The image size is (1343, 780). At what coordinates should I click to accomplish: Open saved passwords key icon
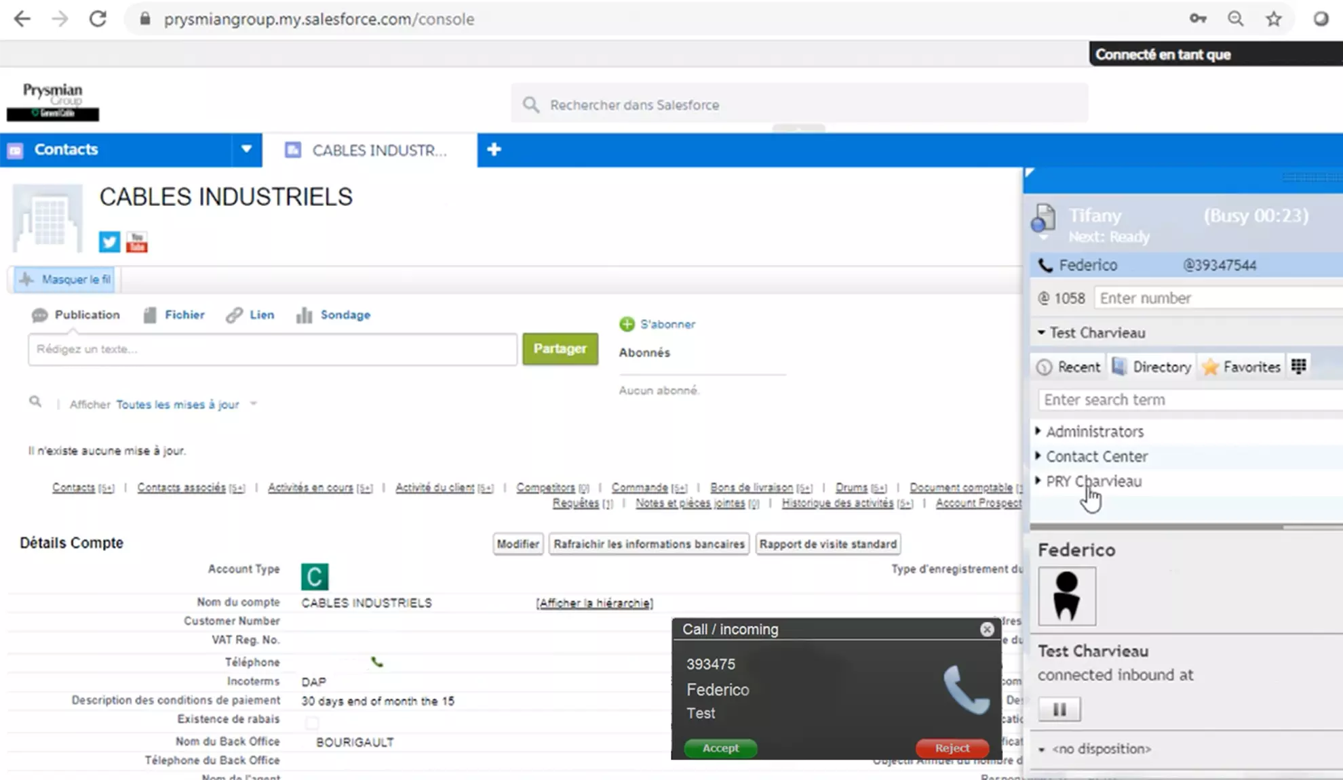tap(1198, 19)
